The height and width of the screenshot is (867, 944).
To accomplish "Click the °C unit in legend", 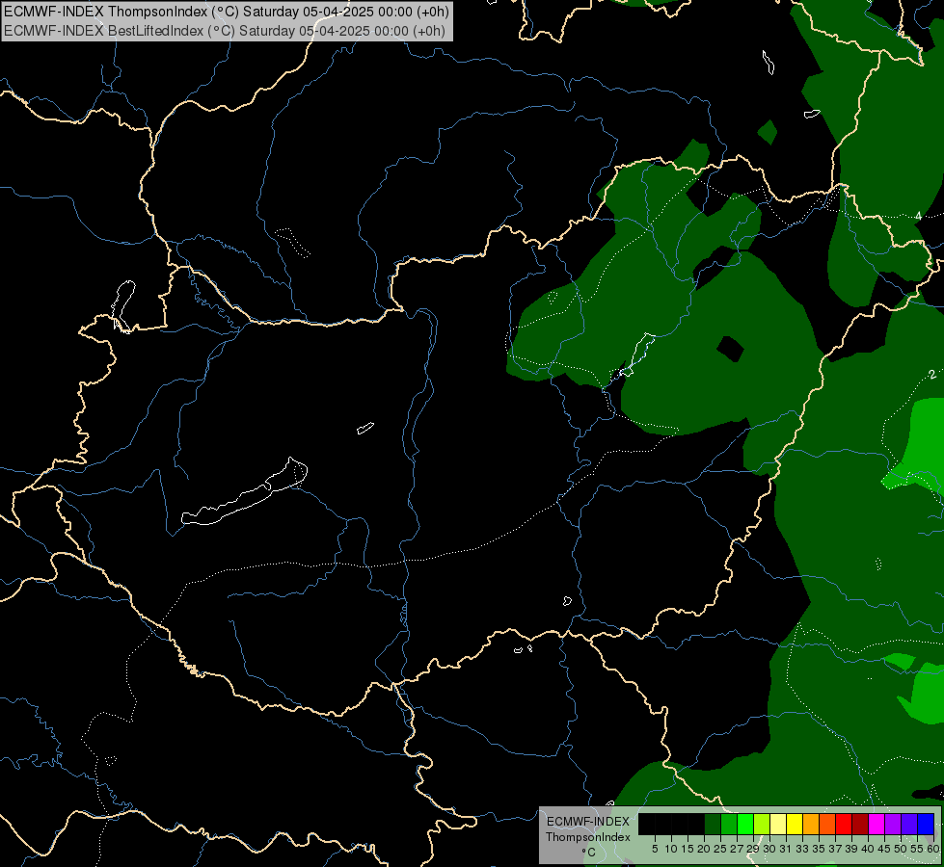I will point(589,852).
